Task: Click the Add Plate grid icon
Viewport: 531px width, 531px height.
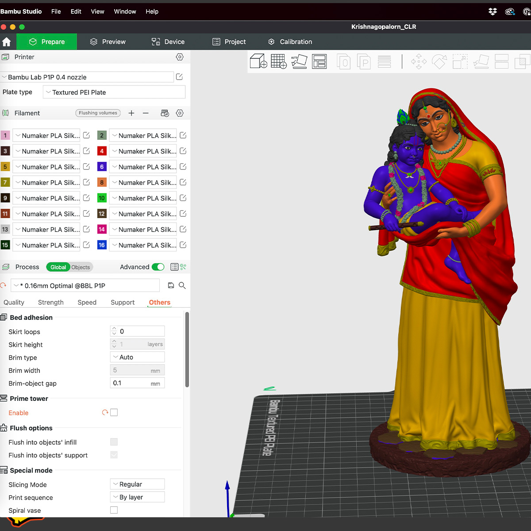Action: pos(279,61)
